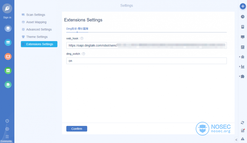Open the document task icon in right bar
The image size is (247, 143).
tap(243, 27)
